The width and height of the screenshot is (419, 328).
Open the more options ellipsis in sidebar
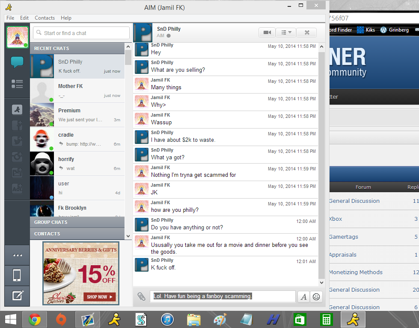pos(18,255)
